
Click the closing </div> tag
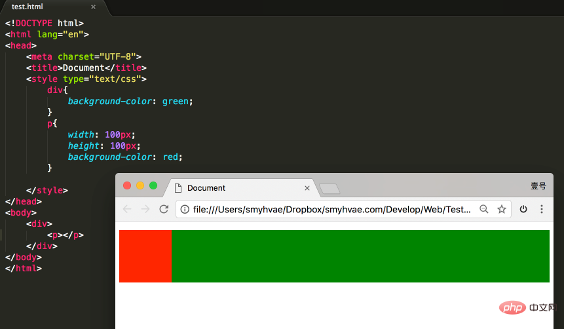[x=42, y=246]
